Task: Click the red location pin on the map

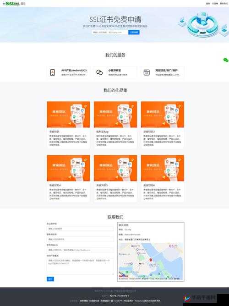Action: coord(150,260)
